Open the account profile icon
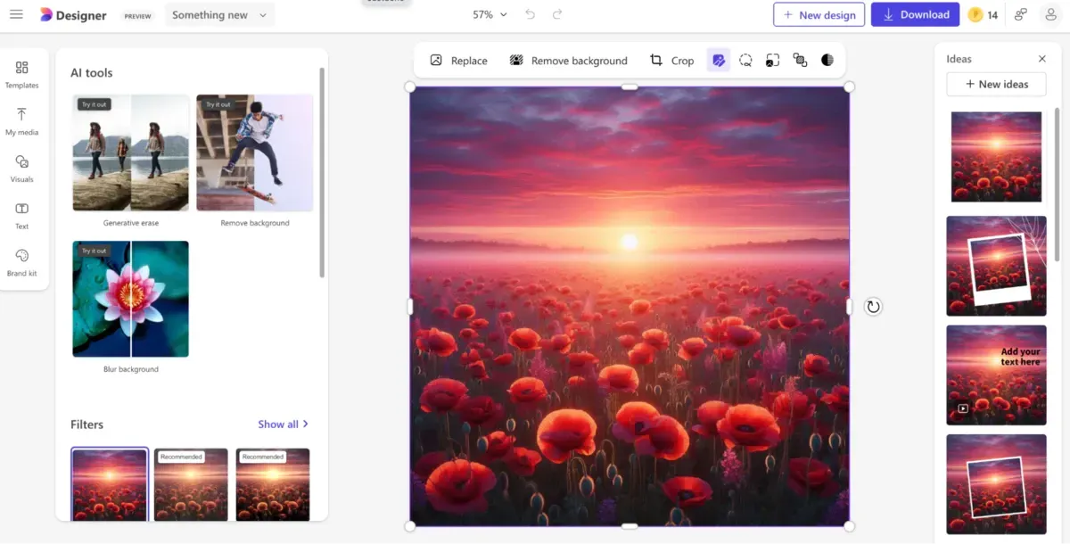1070x544 pixels. 1051,15
